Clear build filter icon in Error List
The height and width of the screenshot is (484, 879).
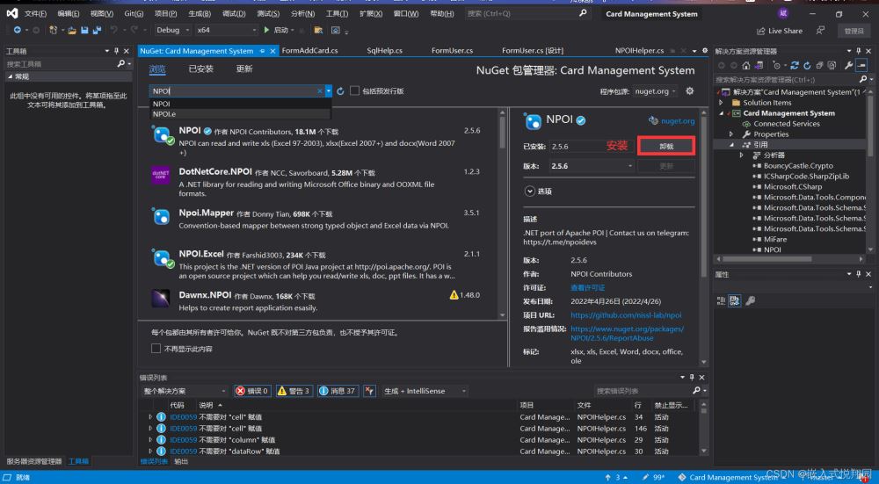(x=369, y=391)
